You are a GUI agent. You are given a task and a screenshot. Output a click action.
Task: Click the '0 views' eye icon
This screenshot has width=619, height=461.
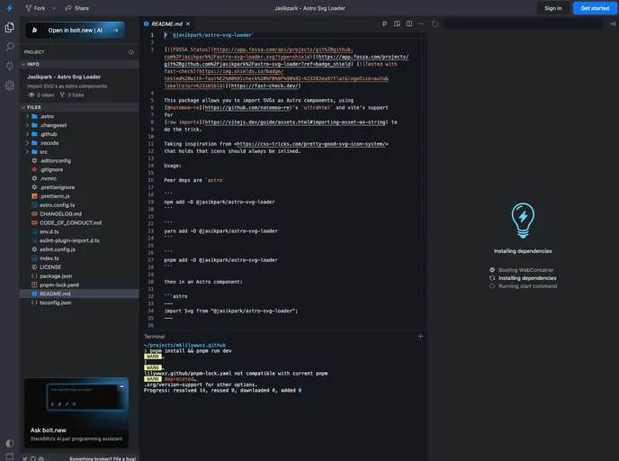coord(31,95)
